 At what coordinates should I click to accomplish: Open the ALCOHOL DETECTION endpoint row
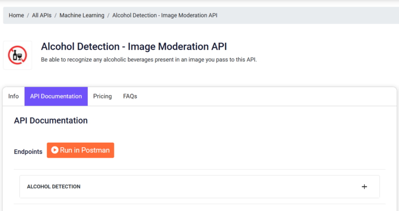click(199, 186)
